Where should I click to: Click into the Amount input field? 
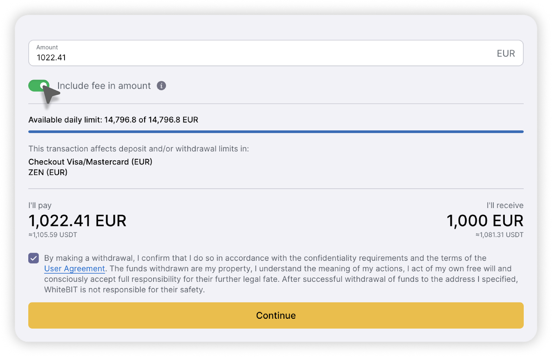coord(276,53)
